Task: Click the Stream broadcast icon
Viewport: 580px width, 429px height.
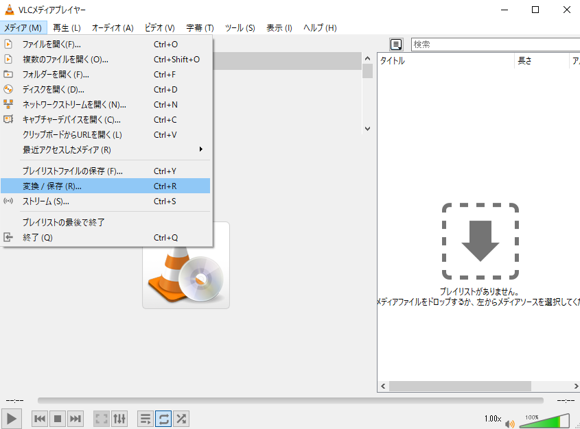Action: 8,201
